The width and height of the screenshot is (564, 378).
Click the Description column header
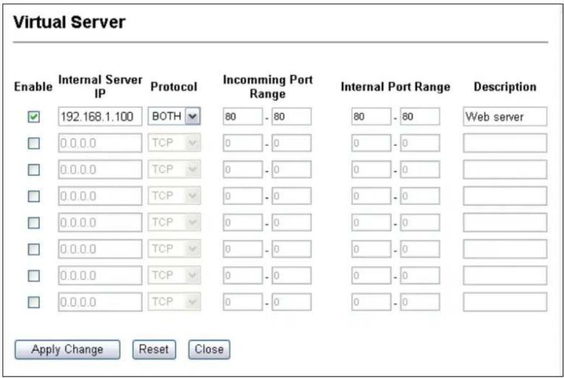tap(505, 87)
